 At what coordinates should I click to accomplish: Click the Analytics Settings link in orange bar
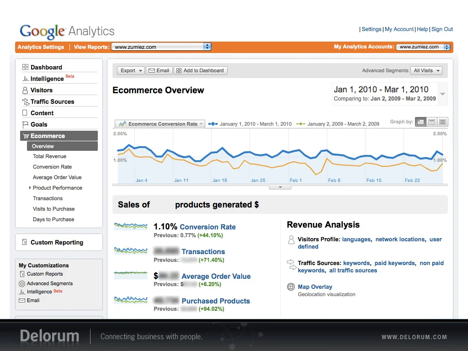click(x=41, y=47)
